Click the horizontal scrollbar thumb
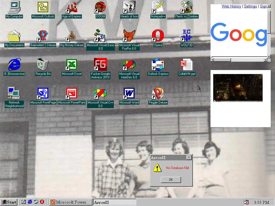 [x=223, y=60]
